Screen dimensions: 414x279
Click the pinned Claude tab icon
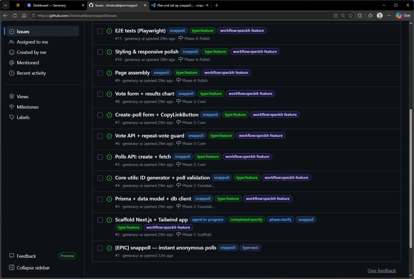(x=18, y=5)
